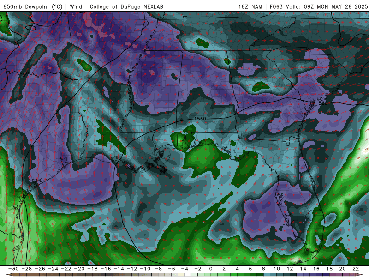Click the '-12' colorbar scale label

(x=132, y=269)
